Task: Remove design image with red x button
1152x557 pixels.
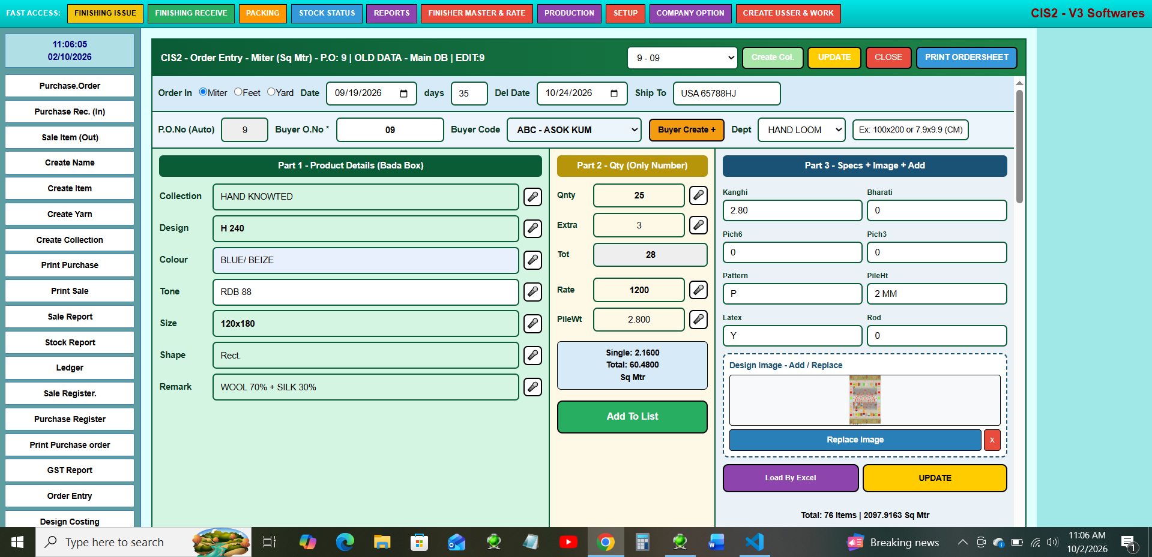Action: tap(992, 440)
